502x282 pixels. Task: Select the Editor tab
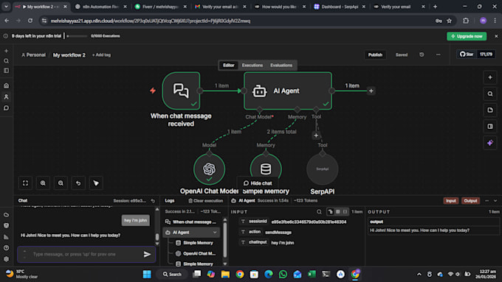click(229, 65)
